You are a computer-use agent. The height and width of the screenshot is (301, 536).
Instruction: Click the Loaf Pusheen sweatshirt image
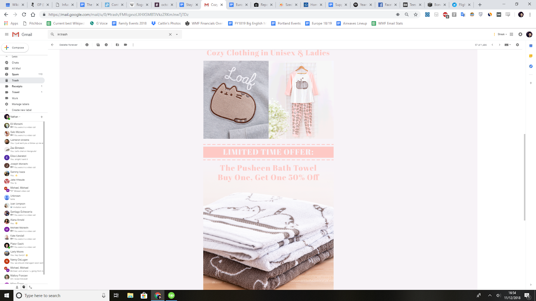pos(236,100)
